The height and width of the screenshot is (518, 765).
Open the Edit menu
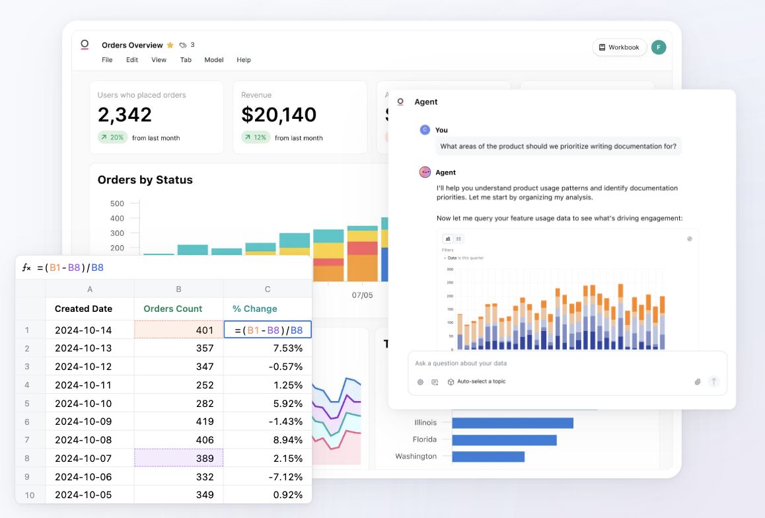point(132,60)
